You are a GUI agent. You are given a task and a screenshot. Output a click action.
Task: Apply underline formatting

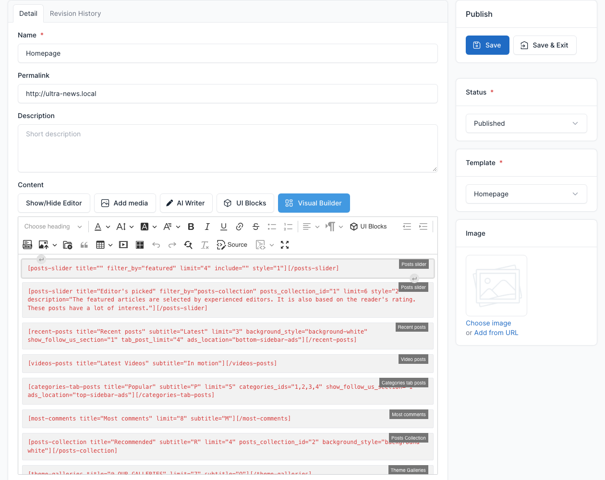(x=224, y=227)
